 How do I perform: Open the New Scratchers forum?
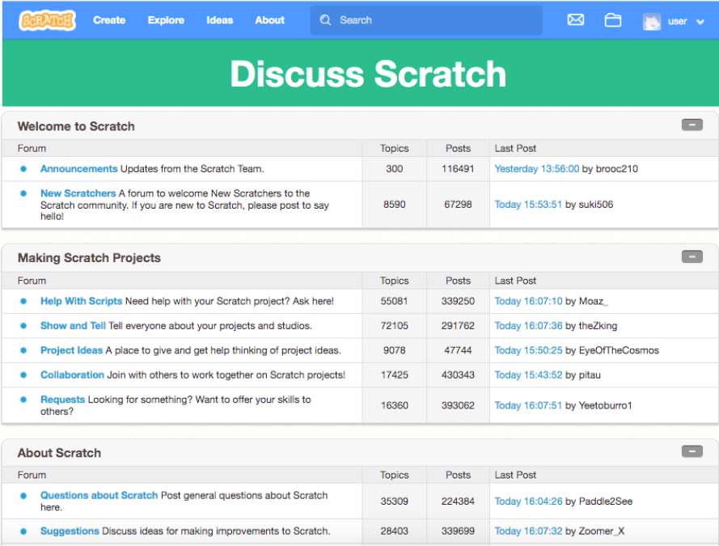click(x=78, y=193)
